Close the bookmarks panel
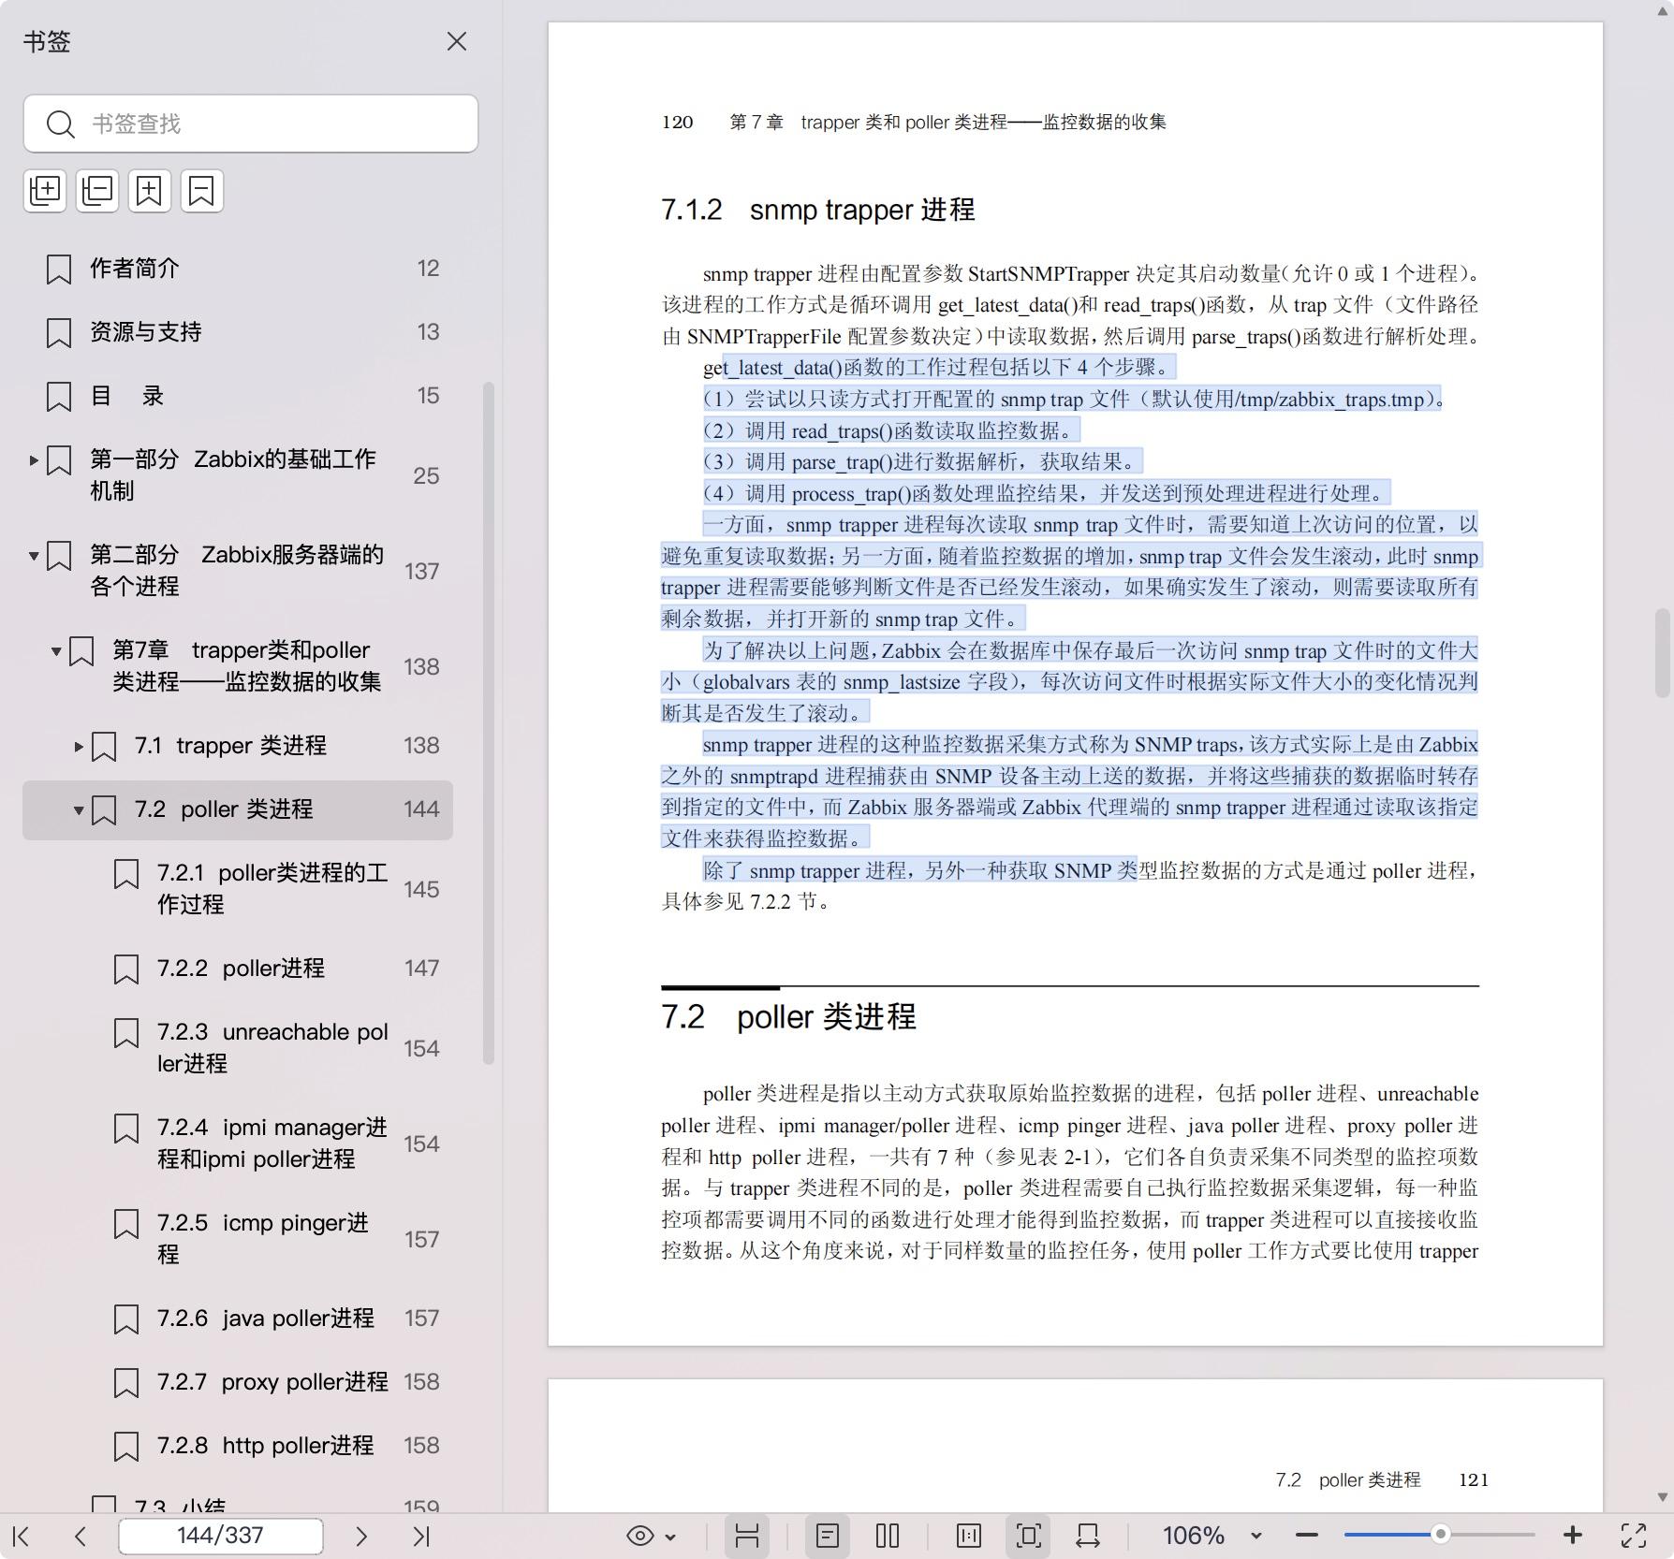 pos(456,41)
